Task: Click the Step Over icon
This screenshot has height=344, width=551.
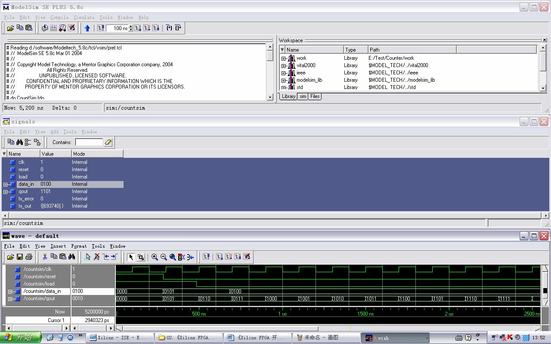Action: (x=178, y=28)
